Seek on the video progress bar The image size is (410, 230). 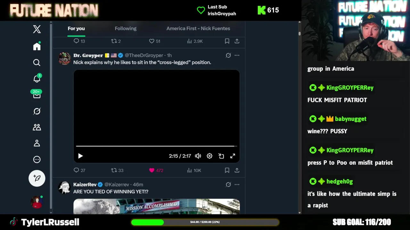156,146
